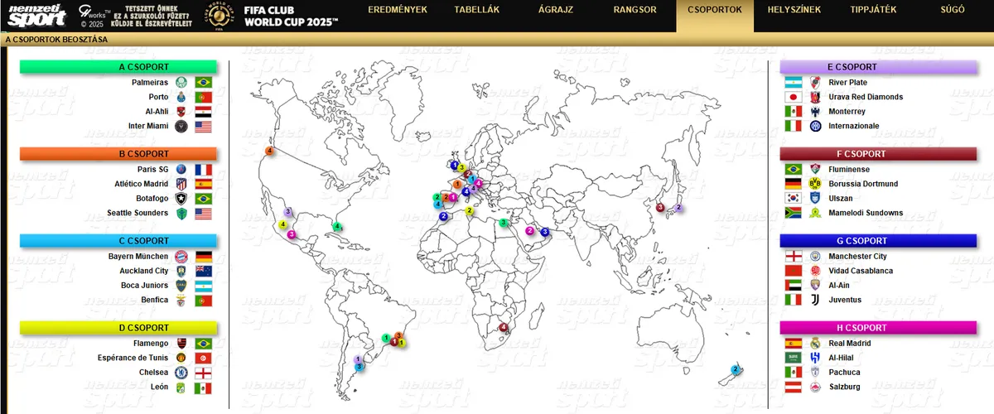
Task: Click the Real Madrid club crest
Action: (815, 344)
